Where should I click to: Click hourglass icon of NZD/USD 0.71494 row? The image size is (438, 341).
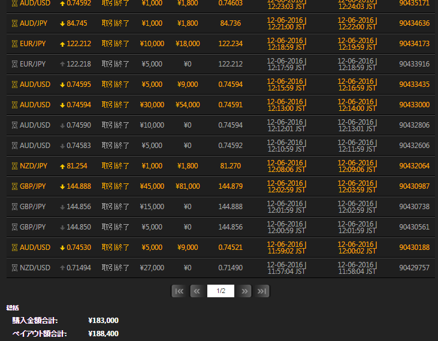[15, 268]
